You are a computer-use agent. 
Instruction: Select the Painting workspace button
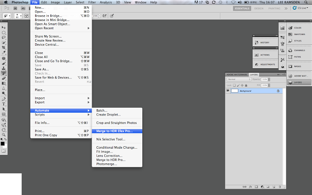[x=274, y=8]
